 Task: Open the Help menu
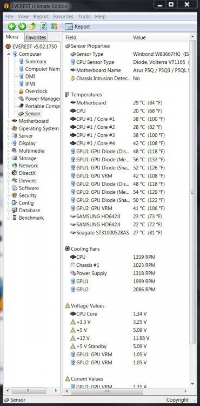(x=100, y=17)
